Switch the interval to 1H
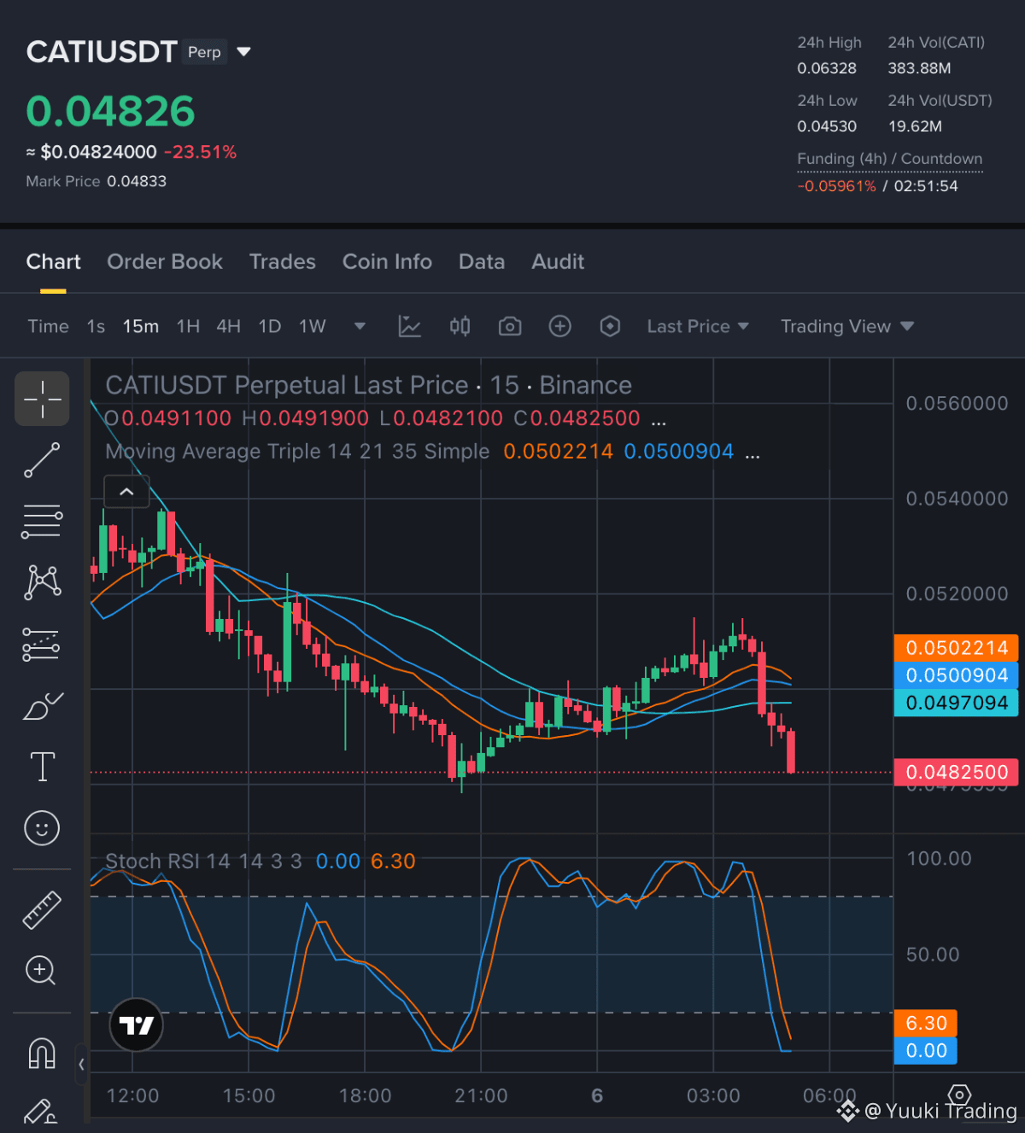The height and width of the screenshot is (1133, 1025). coord(188,326)
